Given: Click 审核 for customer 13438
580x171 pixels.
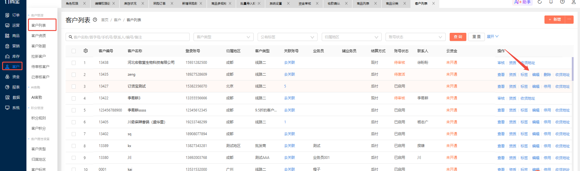Looking at the screenshot, I should tap(501, 63).
